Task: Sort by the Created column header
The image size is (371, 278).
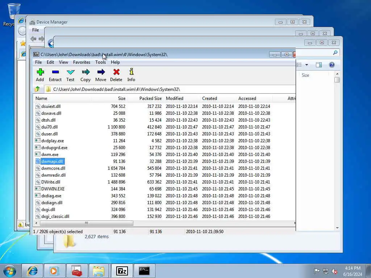Action: (x=210, y=98)
